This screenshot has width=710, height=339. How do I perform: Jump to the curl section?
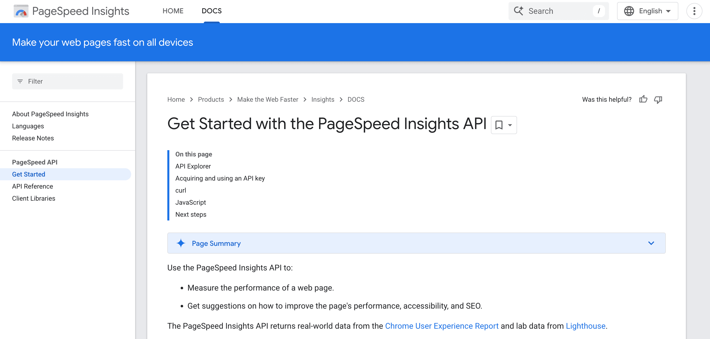[181, 190]
